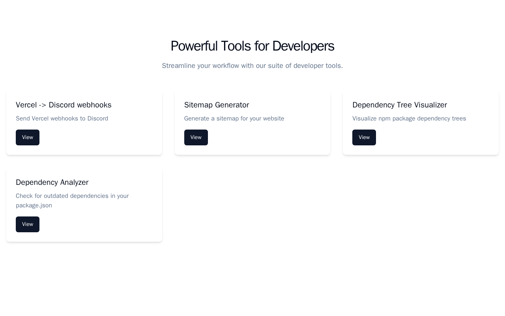
Task: Click the 'Dependency Tree Visualizer' title
Action: 400,105
